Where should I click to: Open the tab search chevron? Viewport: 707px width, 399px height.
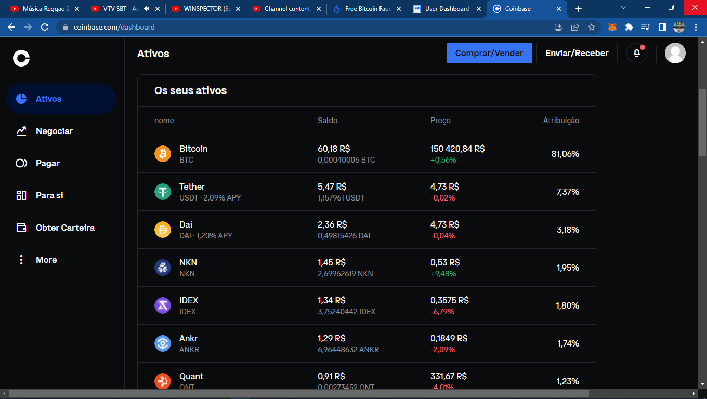624,8
